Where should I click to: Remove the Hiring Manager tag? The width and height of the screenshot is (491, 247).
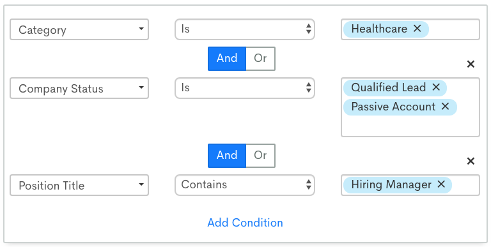441,184
